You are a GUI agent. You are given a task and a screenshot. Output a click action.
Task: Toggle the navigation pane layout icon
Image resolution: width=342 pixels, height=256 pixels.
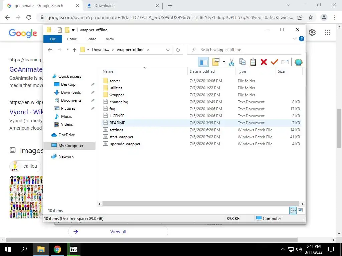click(x=203, y=62)
